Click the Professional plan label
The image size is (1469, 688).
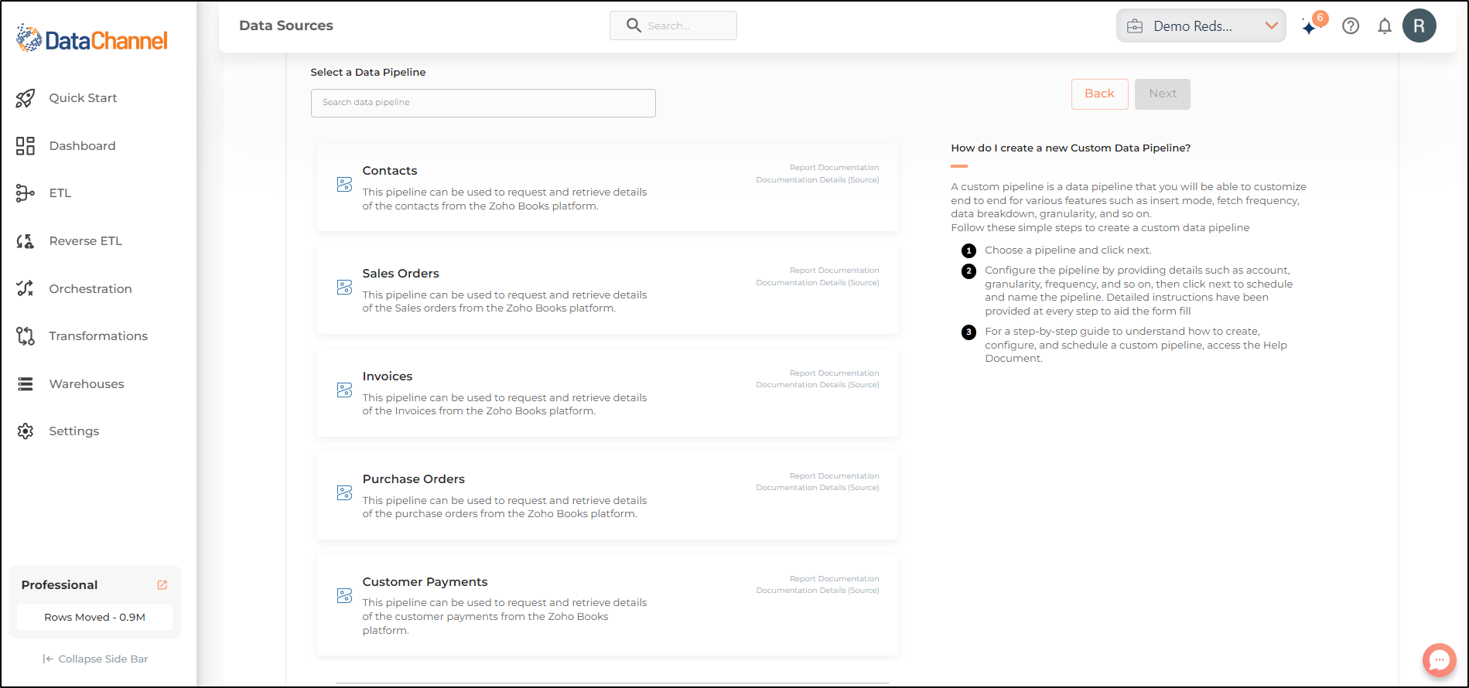[x=60, y=585]
